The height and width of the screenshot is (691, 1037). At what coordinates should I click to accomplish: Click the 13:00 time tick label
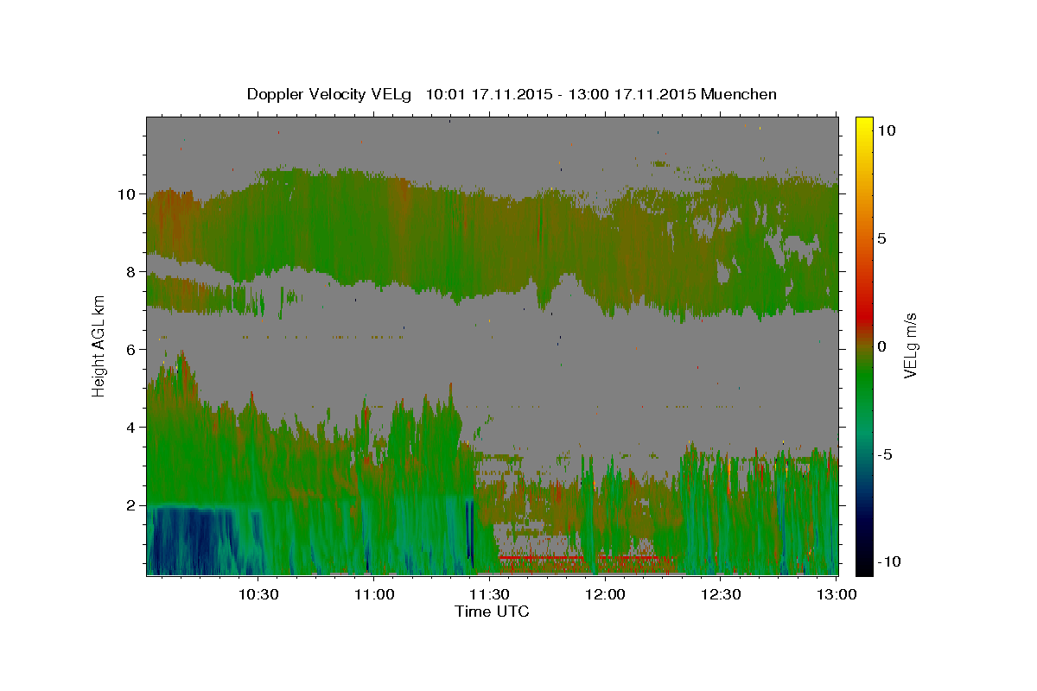tap(837, 594)
